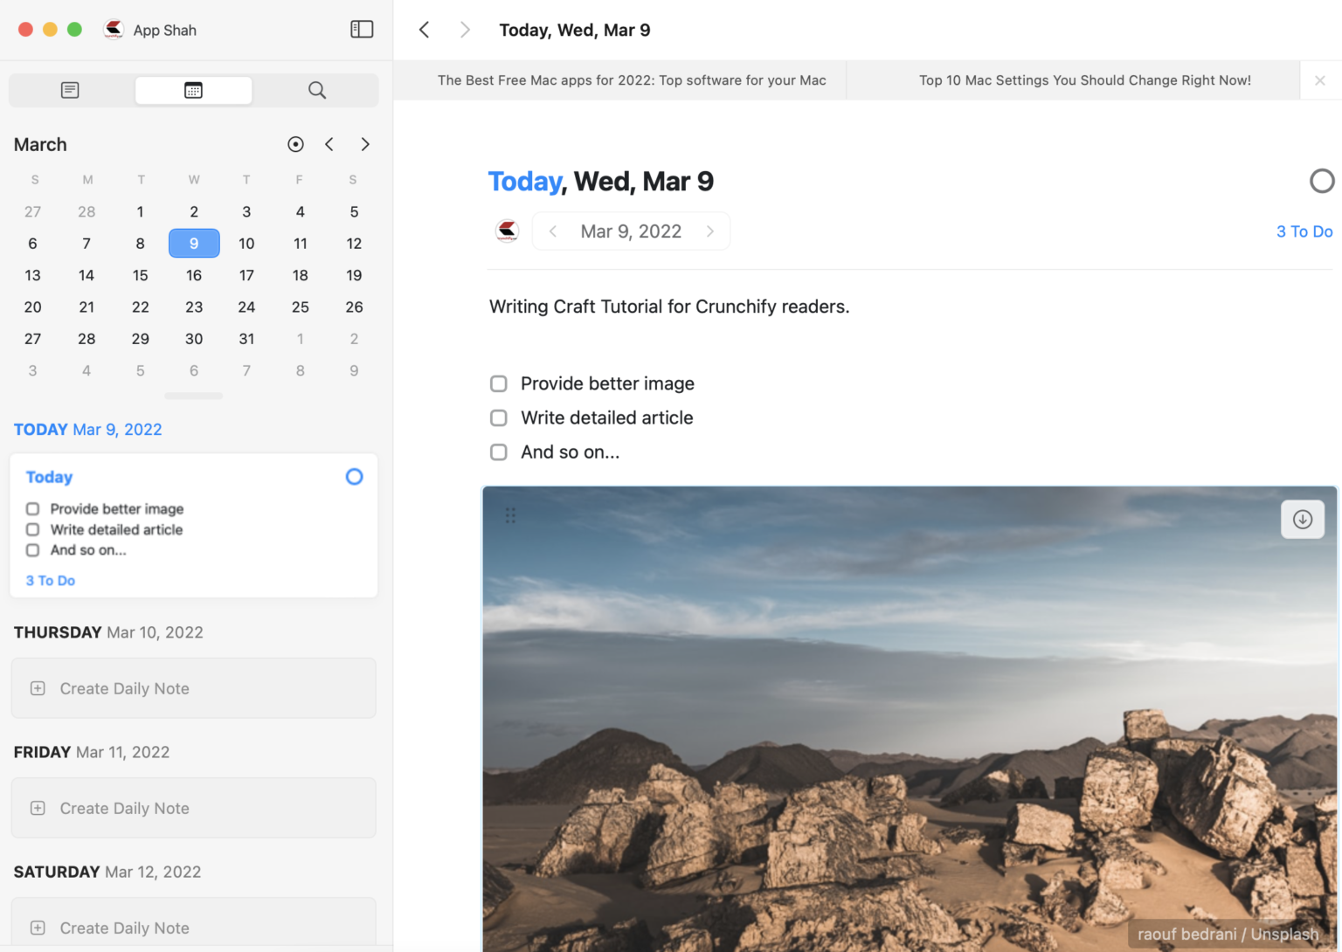Open the search view
1342x952 pixels.
pos(316,89)
